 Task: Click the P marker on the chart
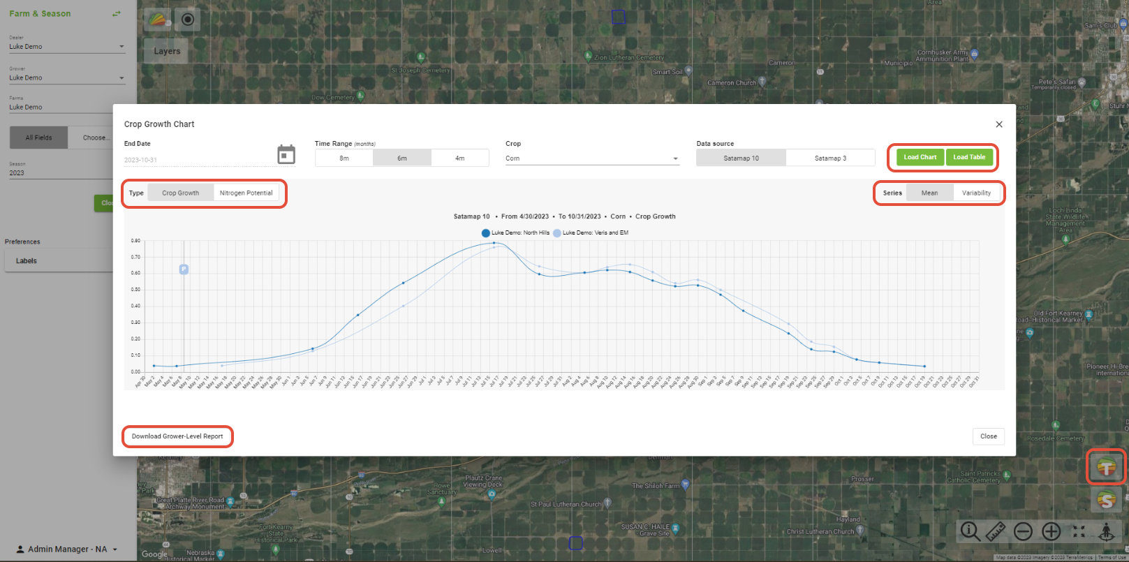(184, 269)
